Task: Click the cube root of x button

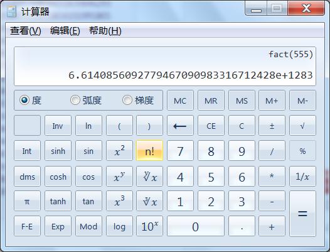Action: point(149,201)
